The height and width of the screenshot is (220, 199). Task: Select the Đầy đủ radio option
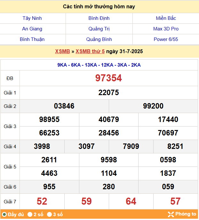coord(4,214)
